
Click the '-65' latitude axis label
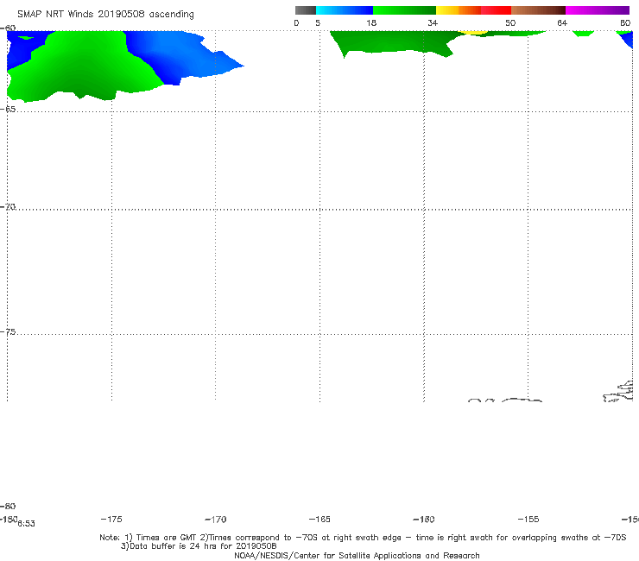pos(8,110)
